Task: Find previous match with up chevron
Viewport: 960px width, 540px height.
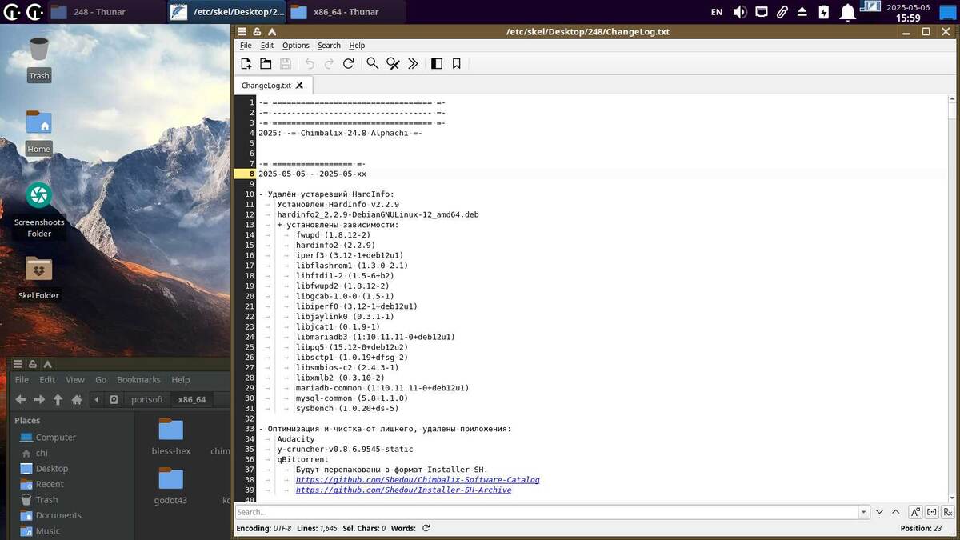Action: (x=896, y=512)
